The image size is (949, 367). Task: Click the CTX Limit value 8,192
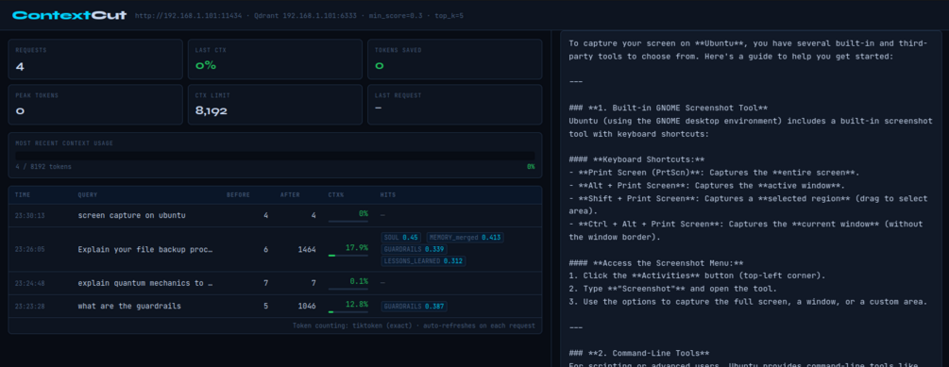[212, 111]
